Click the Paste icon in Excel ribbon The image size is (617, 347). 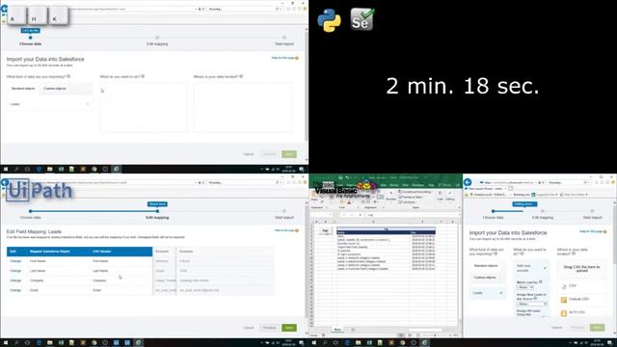(315, 196)
